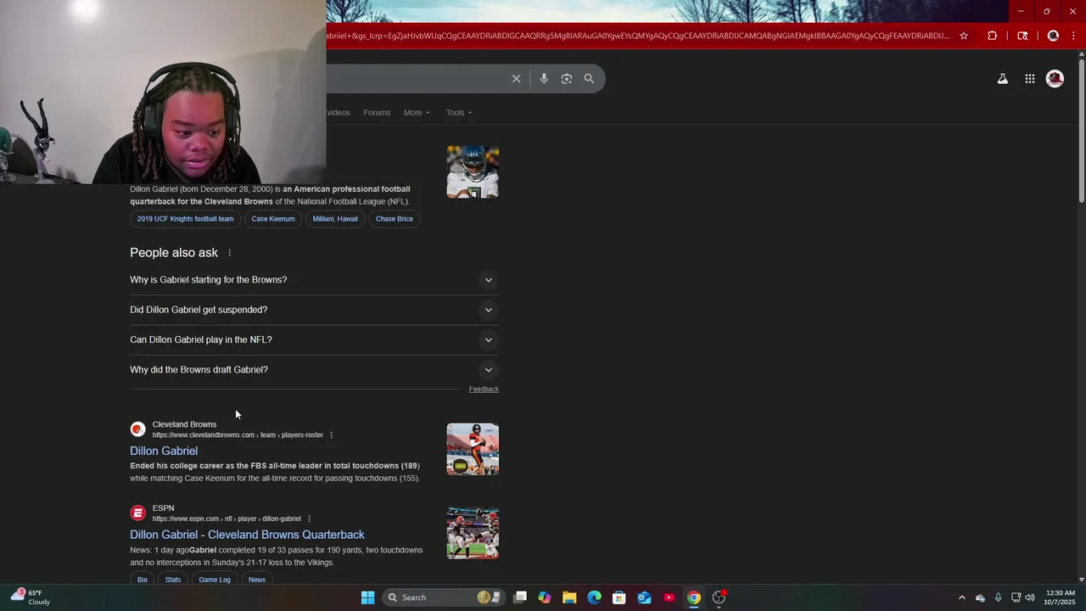The height and width of the screenshot is (611, 1086).
Task: Select 2019 UCF Knights football team chip
Action: click(185, 219)
